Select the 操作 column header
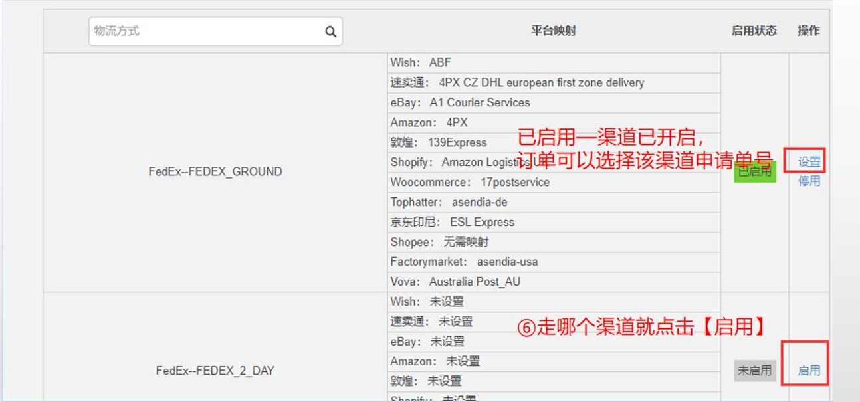This screenshot has height=402, width=860. click(x=809, y=31)
